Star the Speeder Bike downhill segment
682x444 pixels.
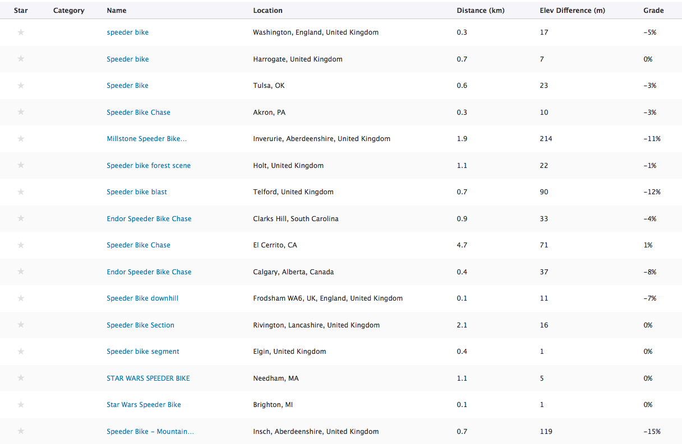click(21, 298)
